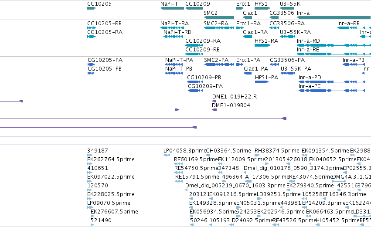Select the CG10209-PB protein bar
Image resolution: width=371 pixels, height=227 pixels.
pyautogui.click(x=195, y=82)
